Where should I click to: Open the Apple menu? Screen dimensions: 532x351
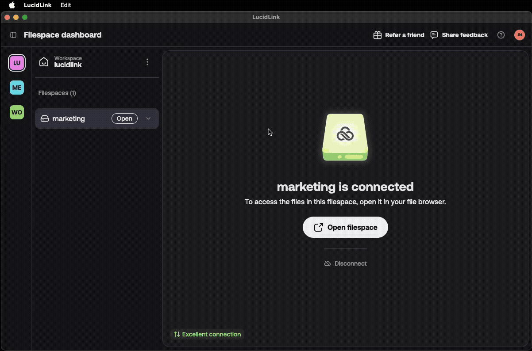point(12,5)
